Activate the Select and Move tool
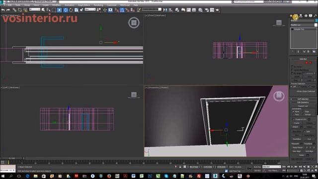 coord(66,10)
